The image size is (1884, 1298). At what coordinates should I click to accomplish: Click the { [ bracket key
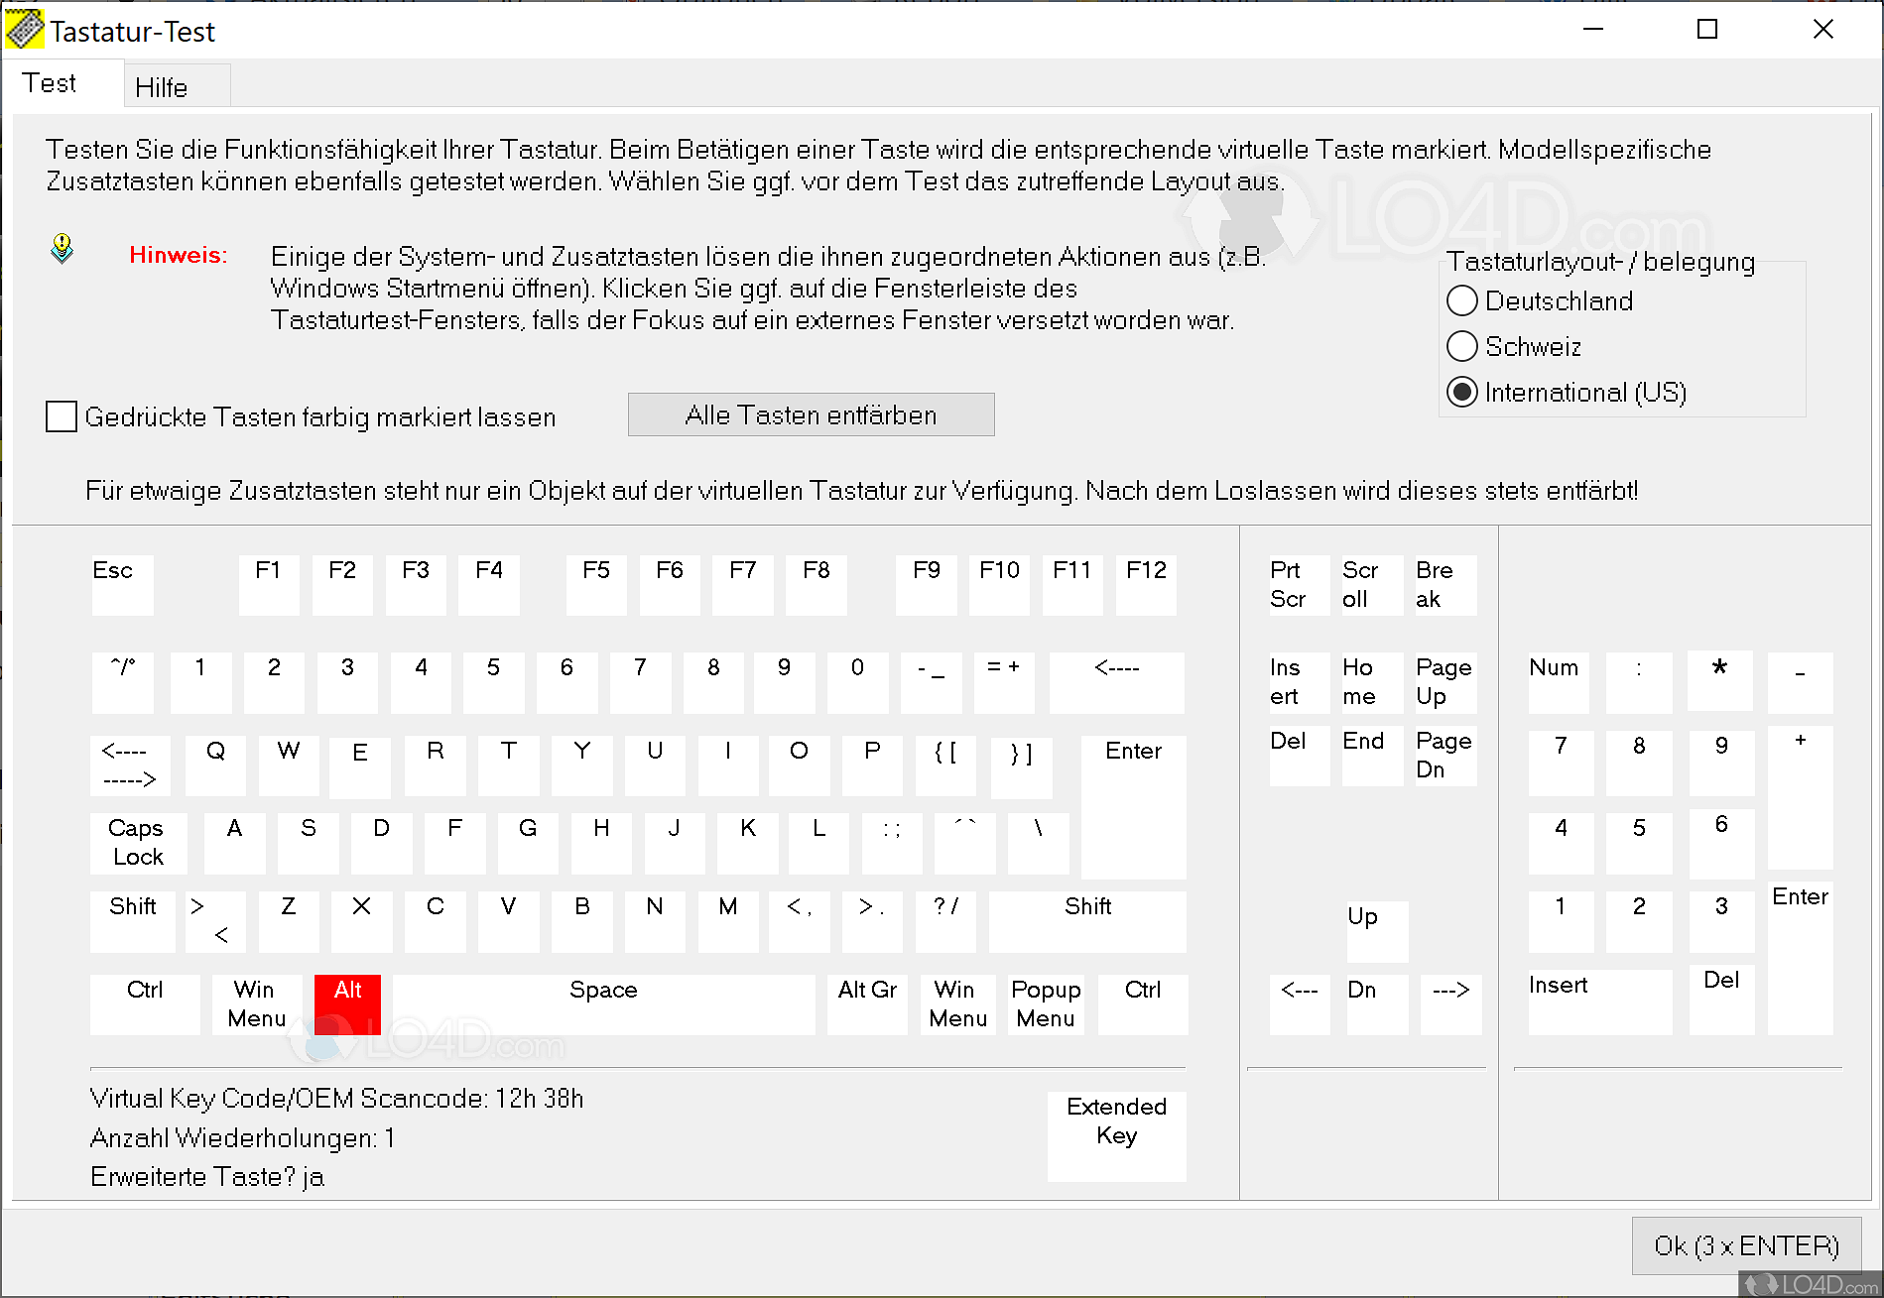pyautogui.click(x=945, y=766)
